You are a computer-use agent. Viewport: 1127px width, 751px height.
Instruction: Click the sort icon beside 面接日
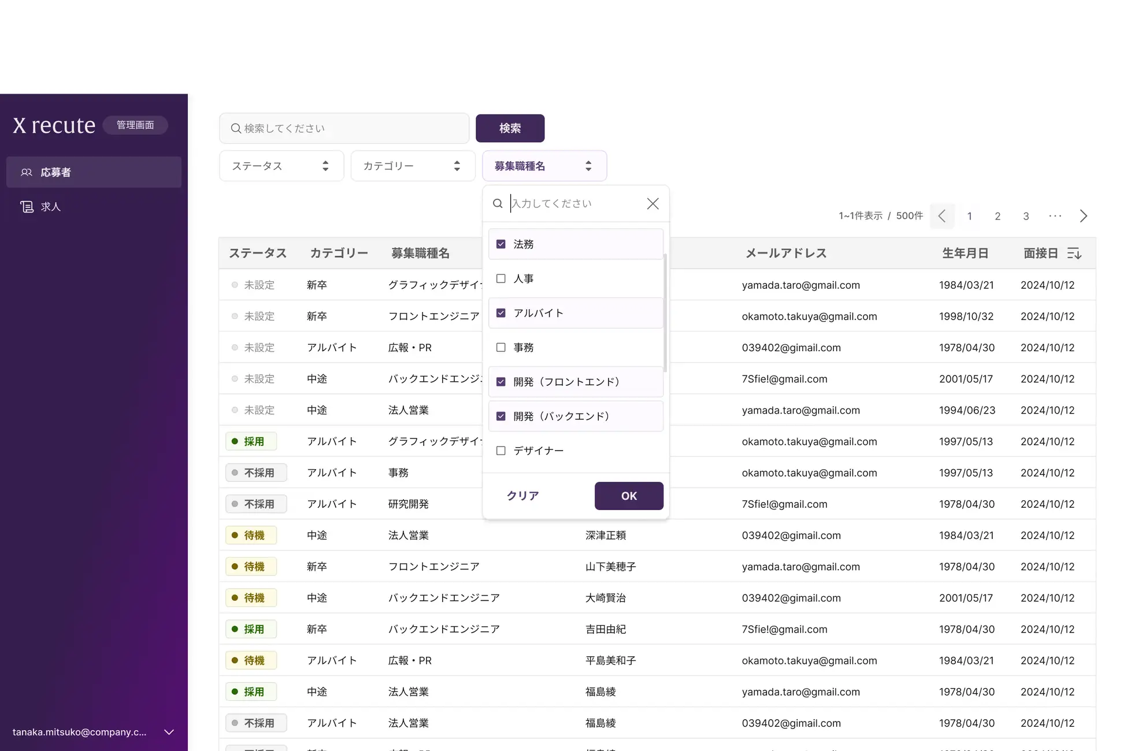point(1074,254)
